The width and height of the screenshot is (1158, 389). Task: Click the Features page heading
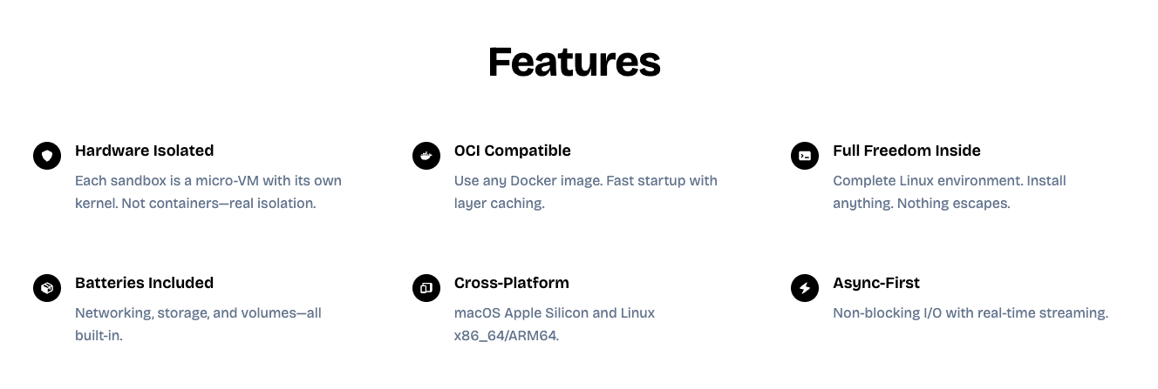[574, 62]
